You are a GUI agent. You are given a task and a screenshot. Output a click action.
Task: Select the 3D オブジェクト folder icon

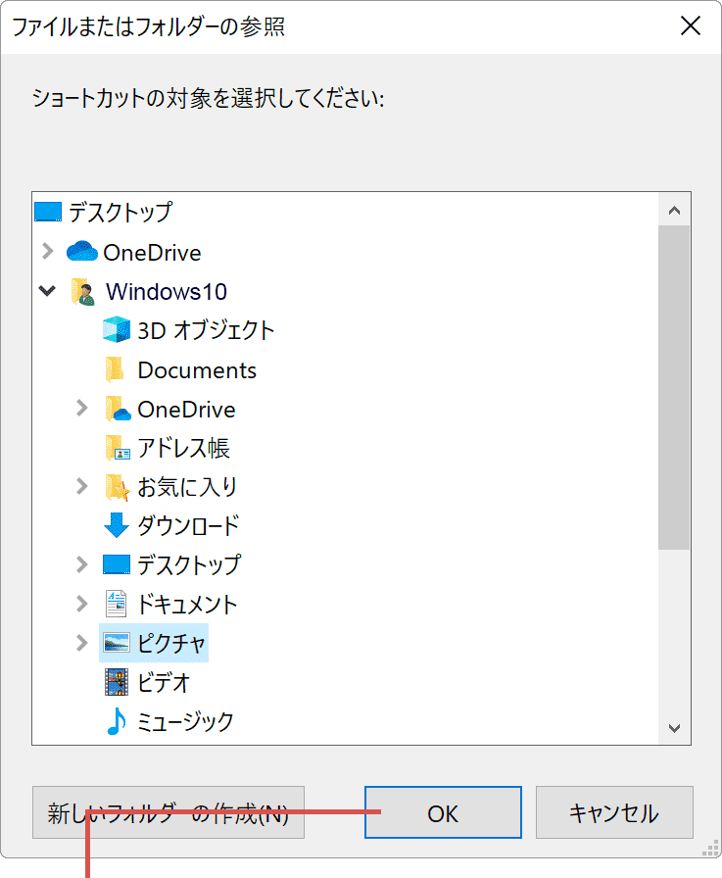tap(116, 330)
